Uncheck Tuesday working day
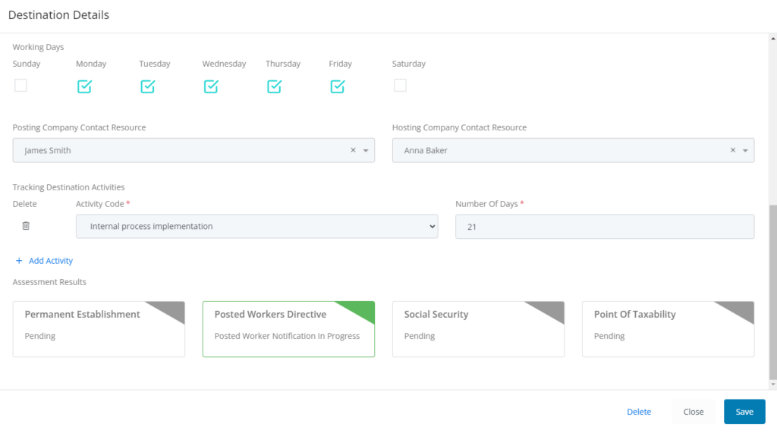Screen dimensions: 777x436 click(148, 86)
